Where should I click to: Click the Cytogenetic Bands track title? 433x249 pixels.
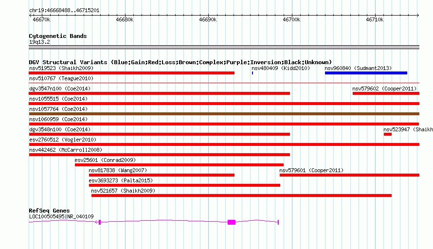point(58,36)
